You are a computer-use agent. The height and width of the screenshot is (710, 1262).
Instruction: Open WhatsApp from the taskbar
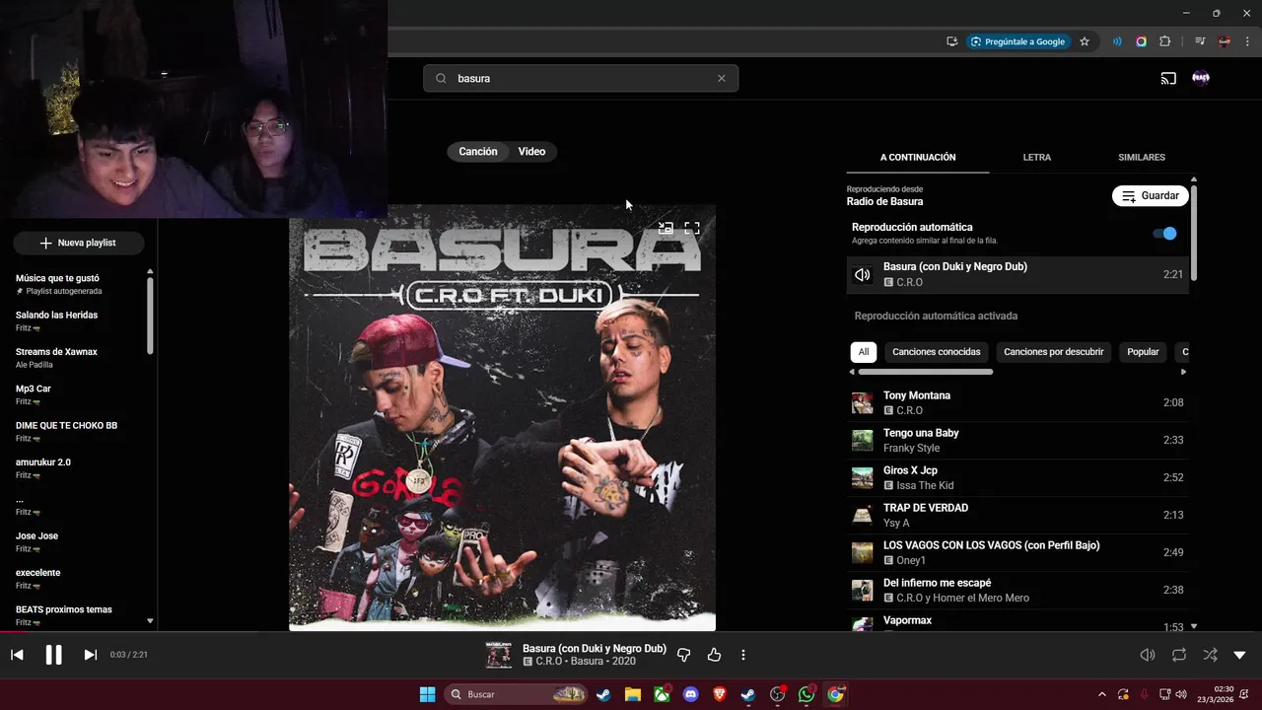(806, 694)
